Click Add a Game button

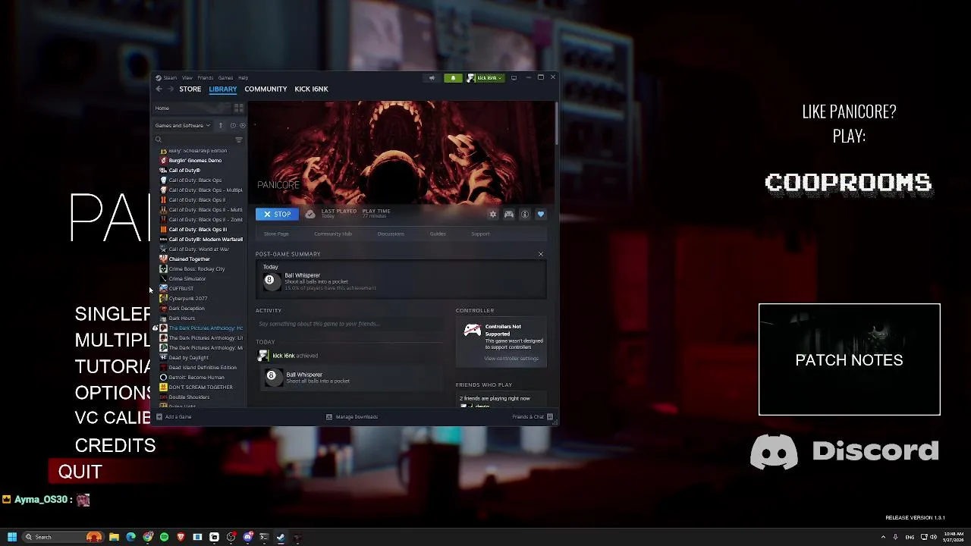pos(174,416)
